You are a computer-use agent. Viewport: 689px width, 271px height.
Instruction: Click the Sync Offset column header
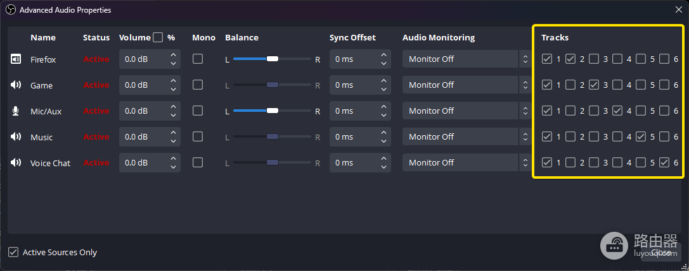click(x=352, y=38)
